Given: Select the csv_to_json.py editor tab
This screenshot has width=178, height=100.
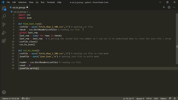Looking at the screenshot, I should (x=19, y=7).
